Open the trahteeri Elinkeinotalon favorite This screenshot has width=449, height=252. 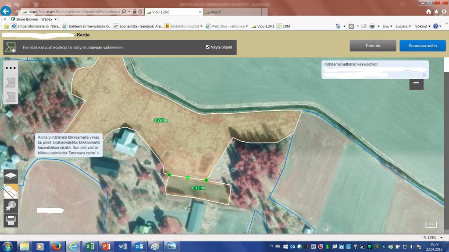[87, 26]
